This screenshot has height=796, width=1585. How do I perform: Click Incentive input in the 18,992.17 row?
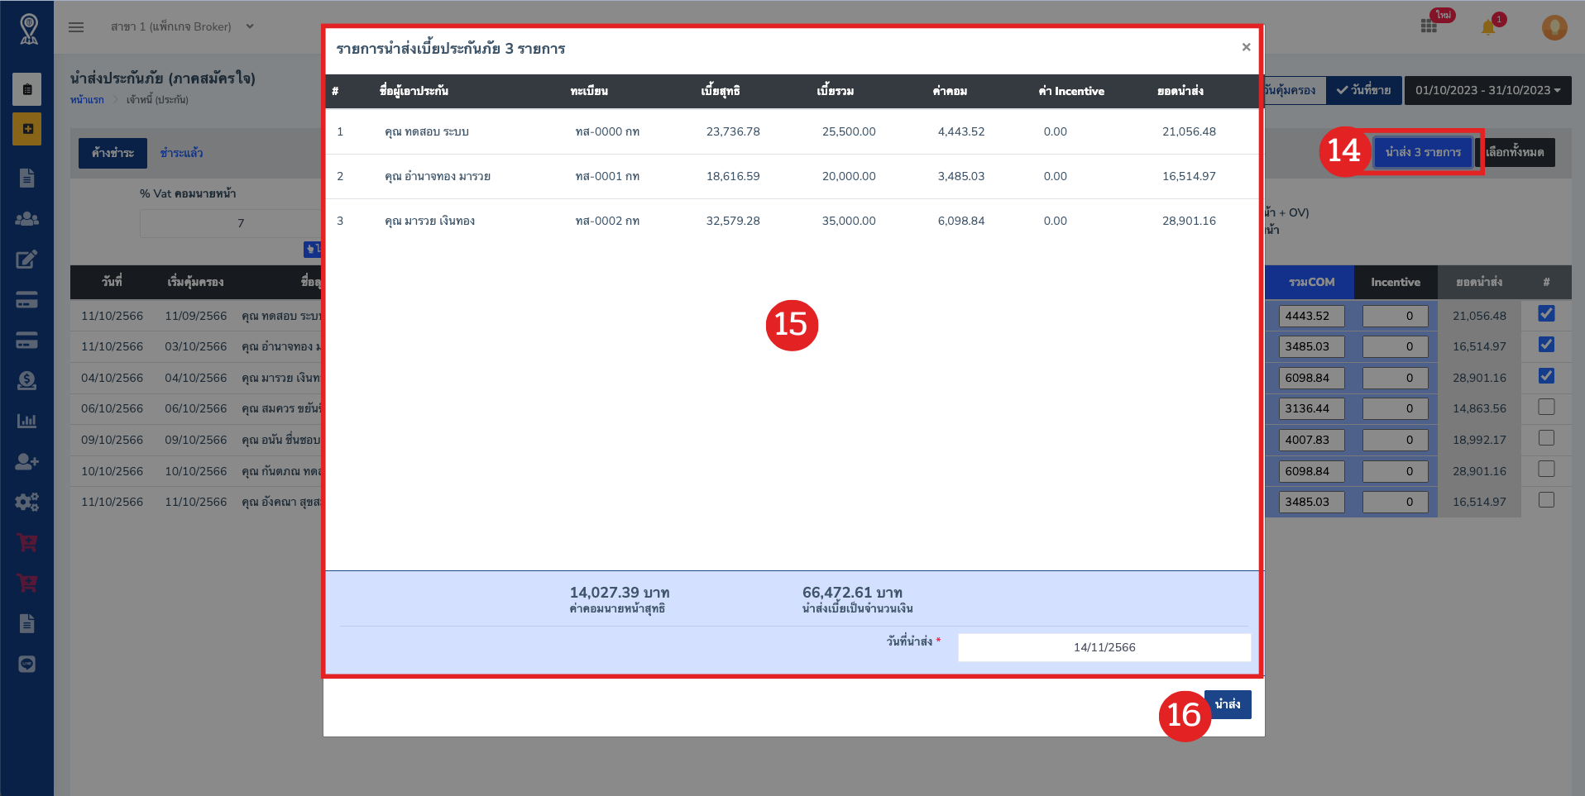point(1396,440)
